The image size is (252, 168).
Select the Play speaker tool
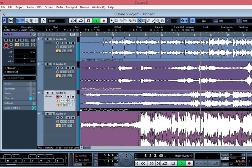click(x=158, y=21)
